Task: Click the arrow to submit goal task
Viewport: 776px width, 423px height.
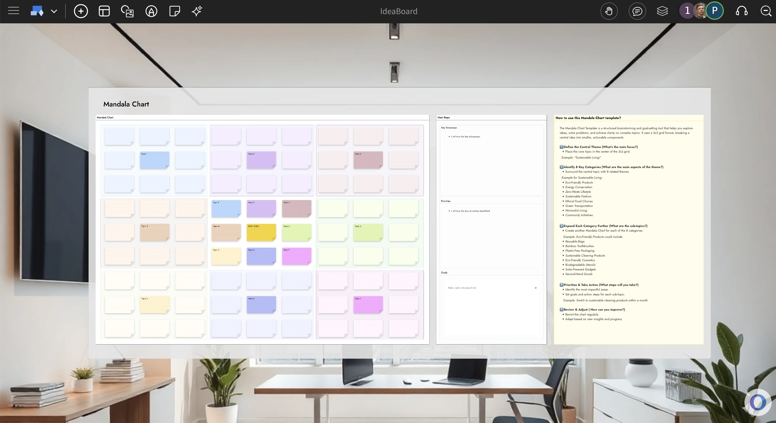Action: (x=535, y=288)
